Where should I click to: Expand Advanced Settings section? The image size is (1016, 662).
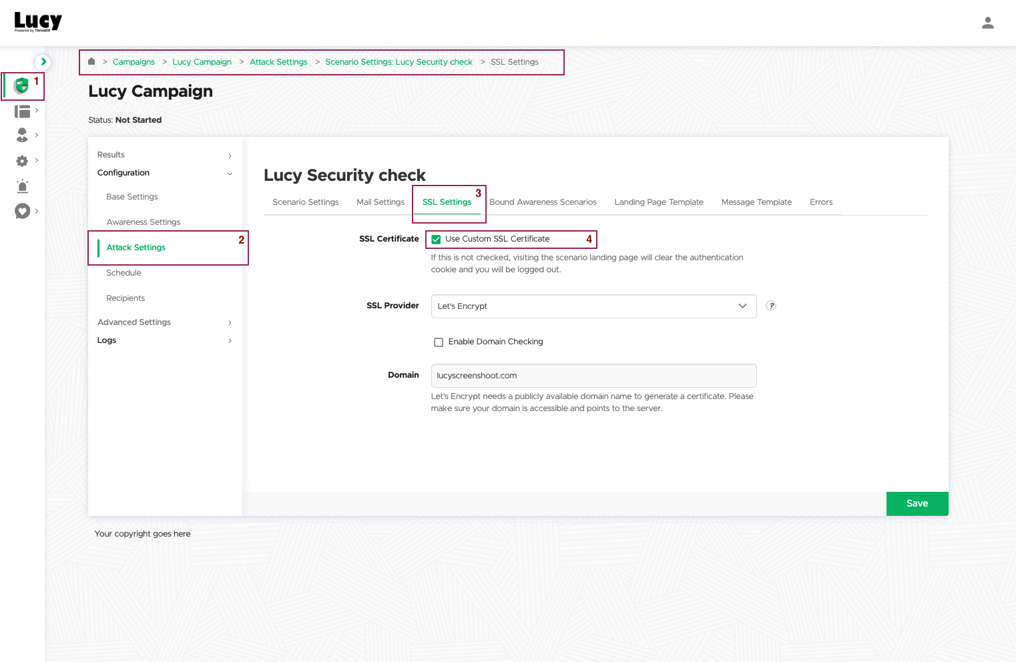pos(165,322)
